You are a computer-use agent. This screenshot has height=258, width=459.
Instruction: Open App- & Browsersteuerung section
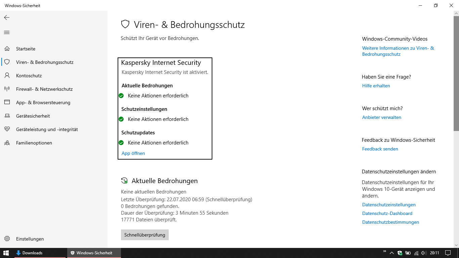pos(54,102)
